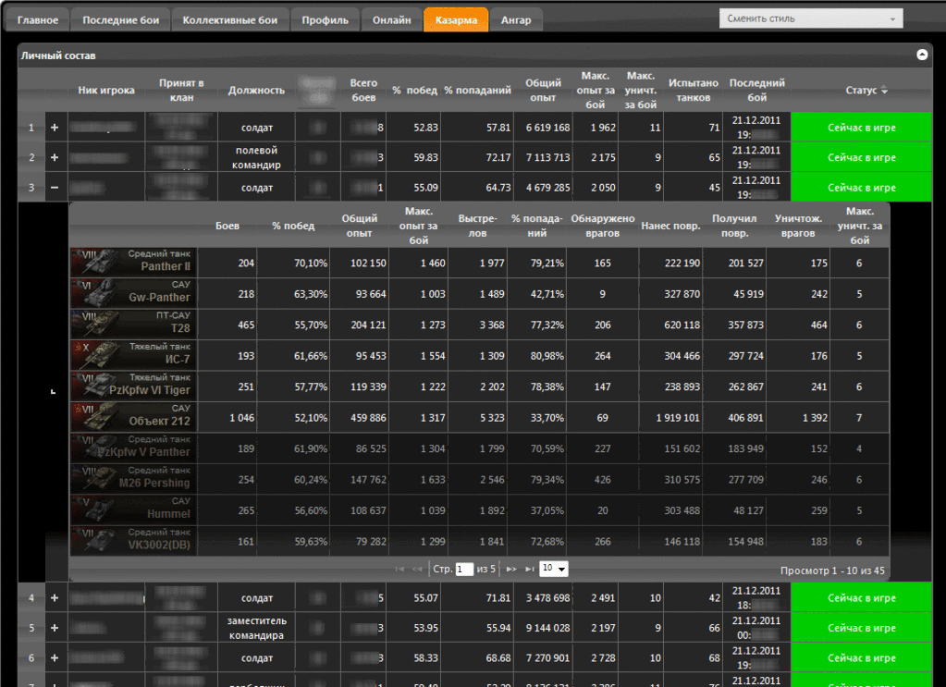Click row 4 Сейчас в игре status
Viewport: 946px width, 687px height.
pyautogui.click(x=862, y=597)
